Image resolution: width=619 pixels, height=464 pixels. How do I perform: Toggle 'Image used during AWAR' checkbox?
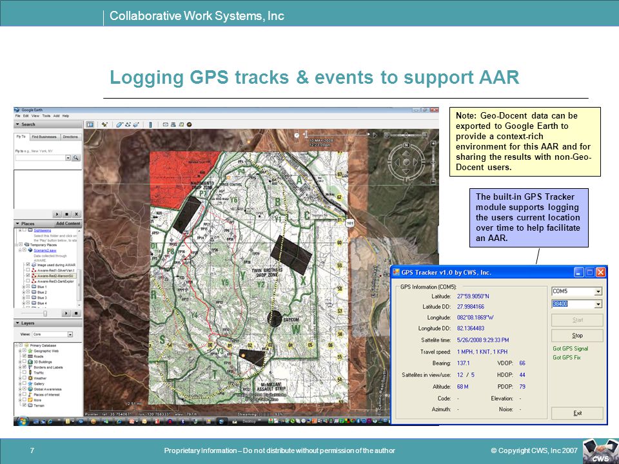[28, 265]
